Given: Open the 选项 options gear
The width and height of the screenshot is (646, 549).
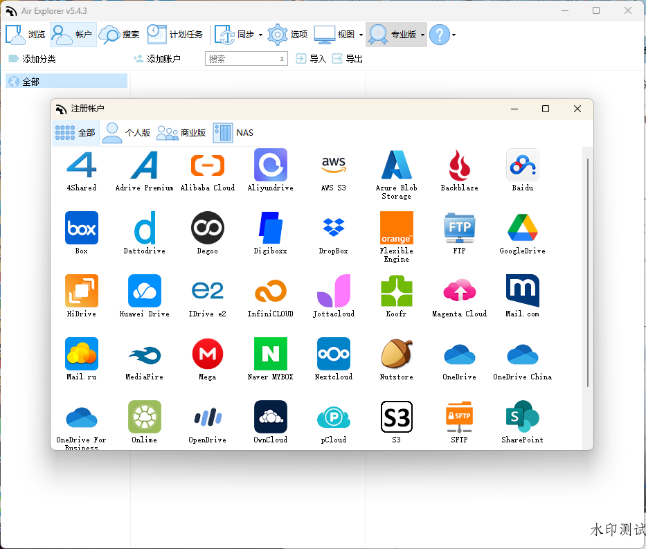Looking at the screenshot, I should pos(287,35).
